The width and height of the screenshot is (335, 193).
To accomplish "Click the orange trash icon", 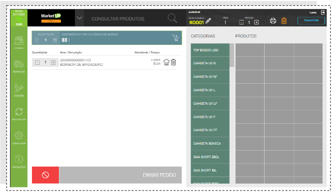I will [x=284, y=21].
